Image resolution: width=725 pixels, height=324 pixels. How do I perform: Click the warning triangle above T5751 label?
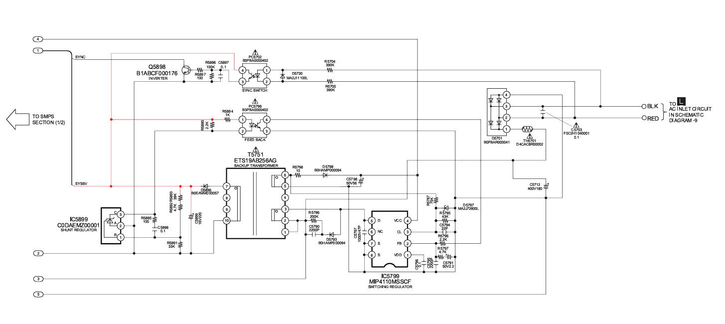coord(256,150)
